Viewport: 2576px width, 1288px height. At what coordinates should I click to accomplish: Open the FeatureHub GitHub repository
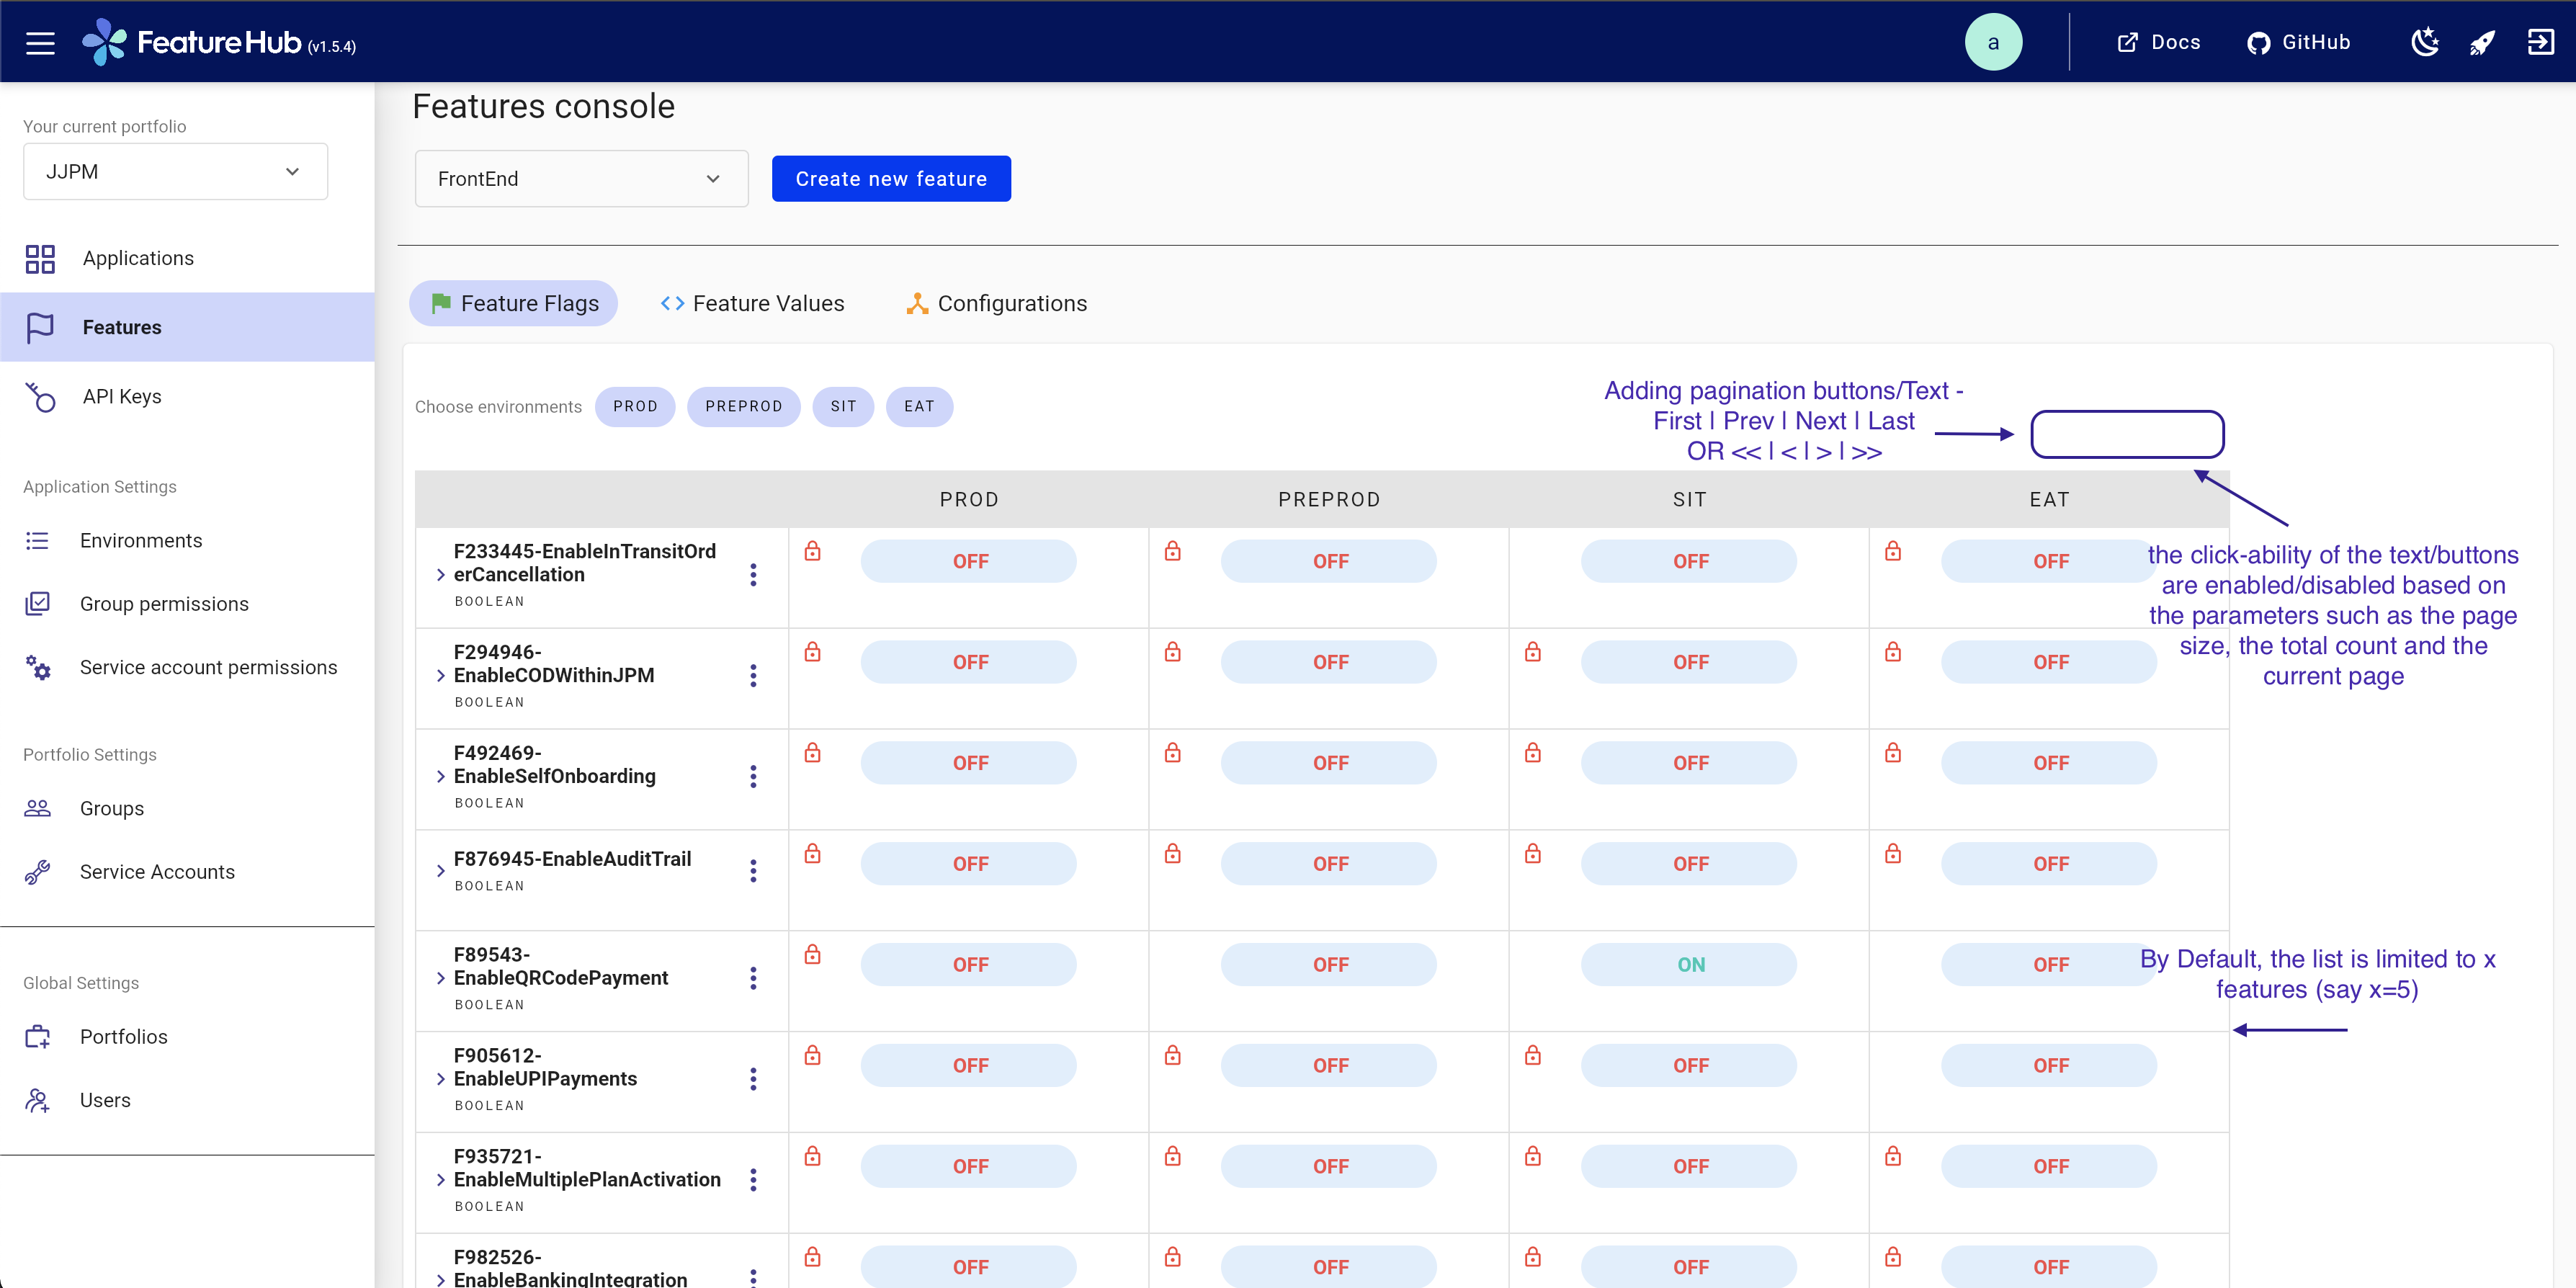pos(2299,41)
